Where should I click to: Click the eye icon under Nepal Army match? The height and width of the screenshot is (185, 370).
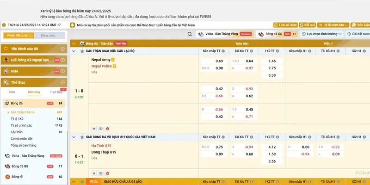tap(101, 128)
